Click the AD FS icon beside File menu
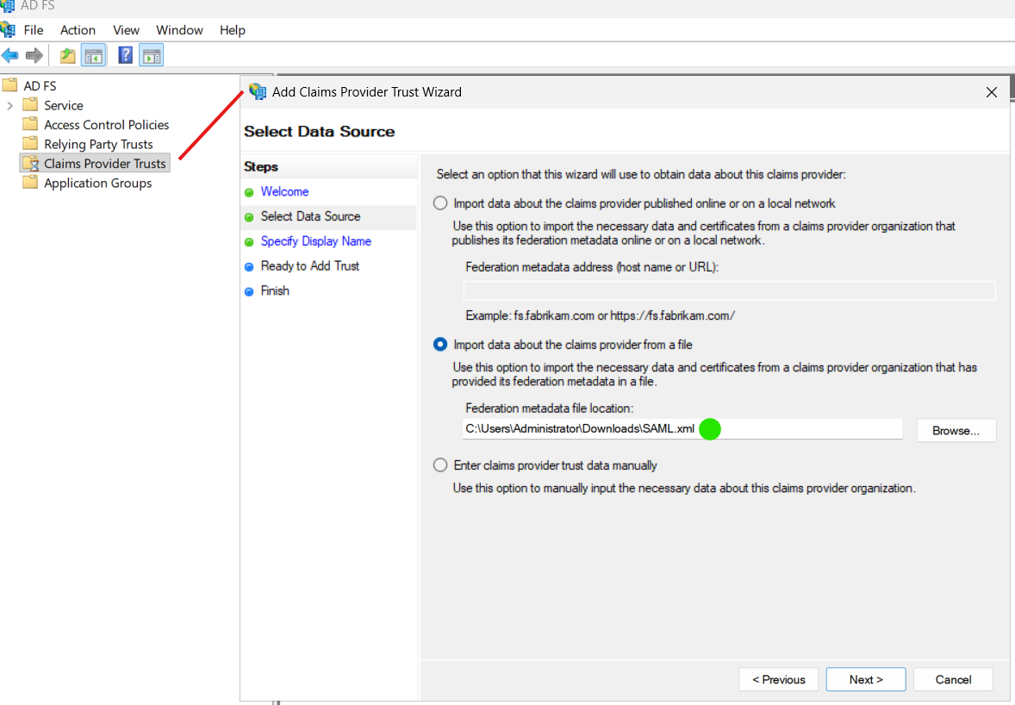The image size is (1015, 705). pos(8,29)
